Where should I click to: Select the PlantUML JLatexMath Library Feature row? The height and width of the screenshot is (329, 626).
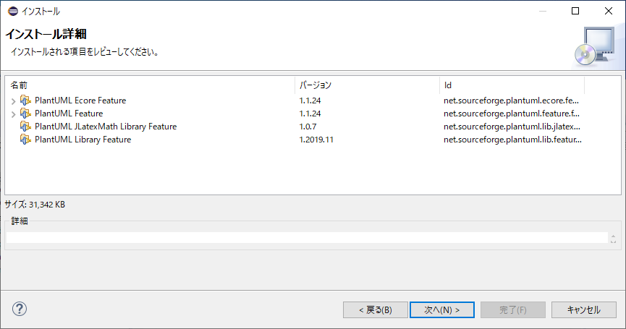click(106, 127)
